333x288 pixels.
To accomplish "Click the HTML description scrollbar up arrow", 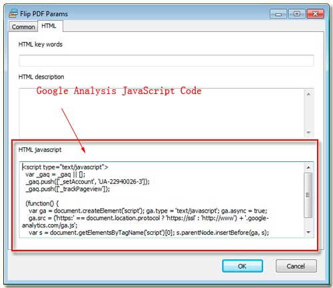I will pos(308,94).
